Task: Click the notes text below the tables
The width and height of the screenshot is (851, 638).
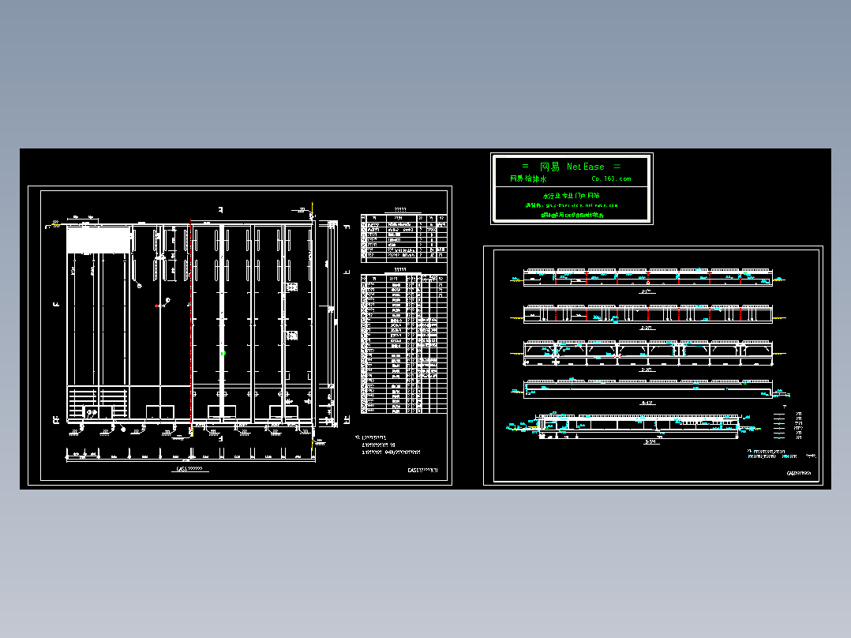Action: coord(388,445)
